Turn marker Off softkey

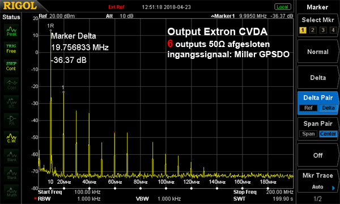point(318,155)
